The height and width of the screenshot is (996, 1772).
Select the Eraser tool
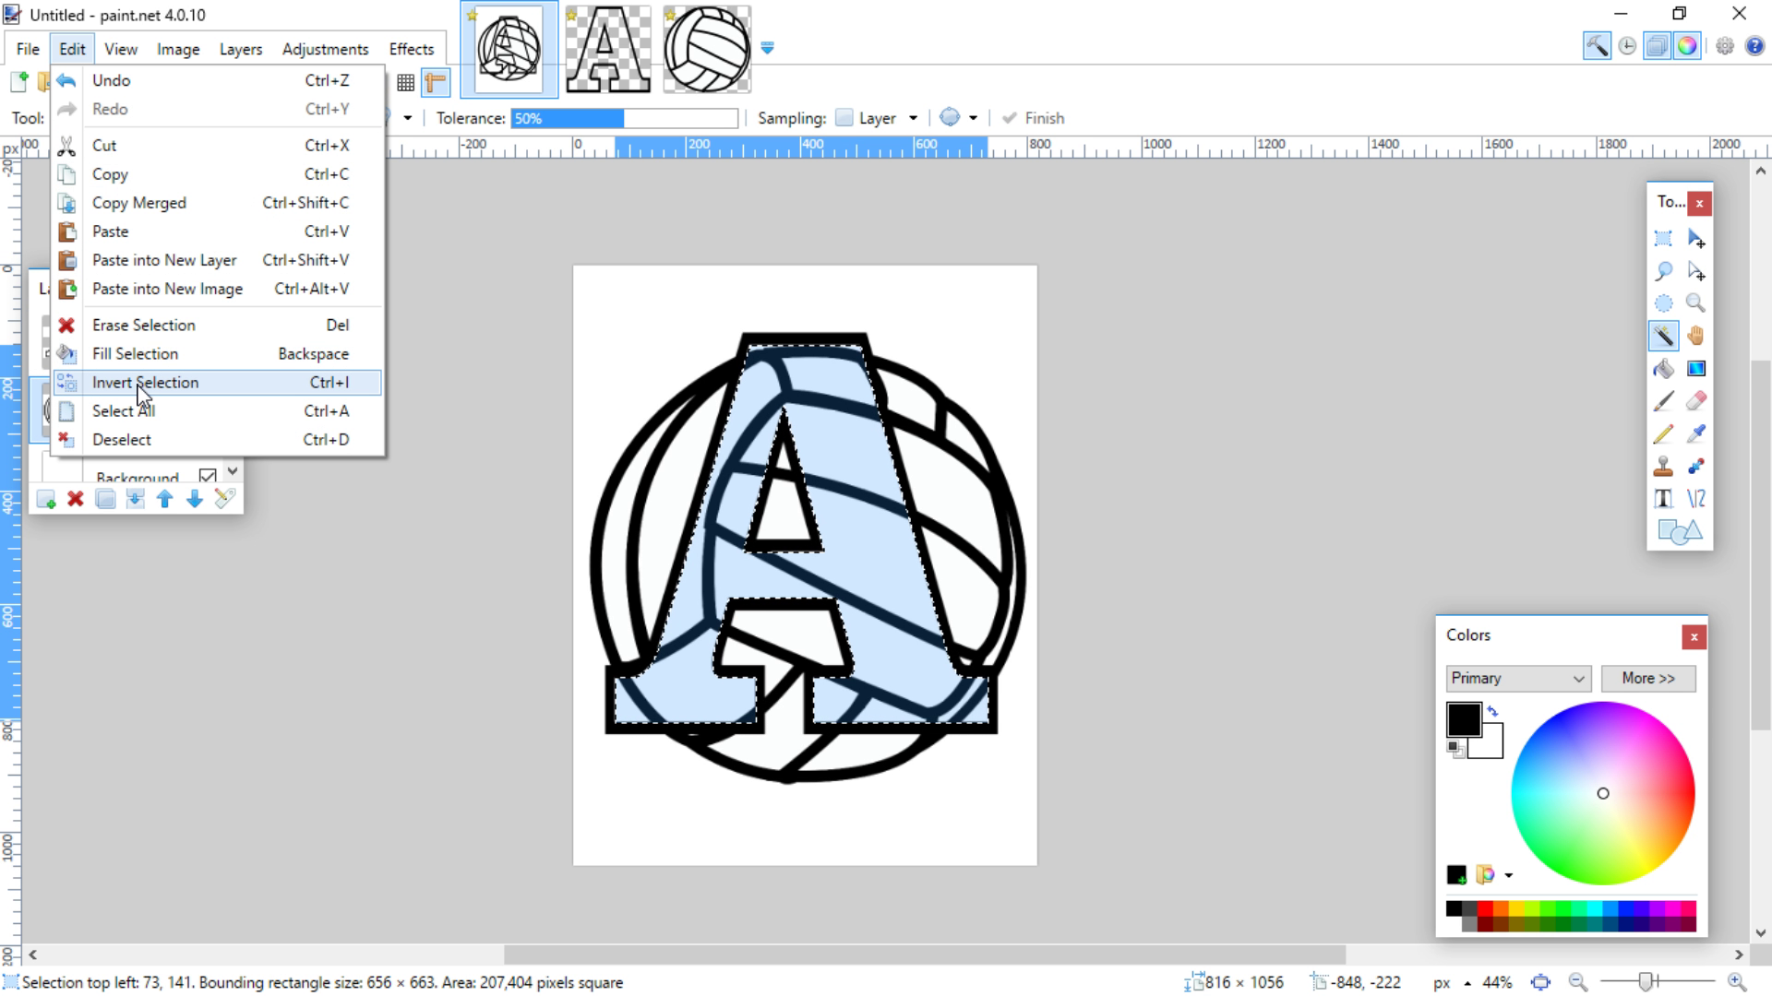pos(1696,401)
